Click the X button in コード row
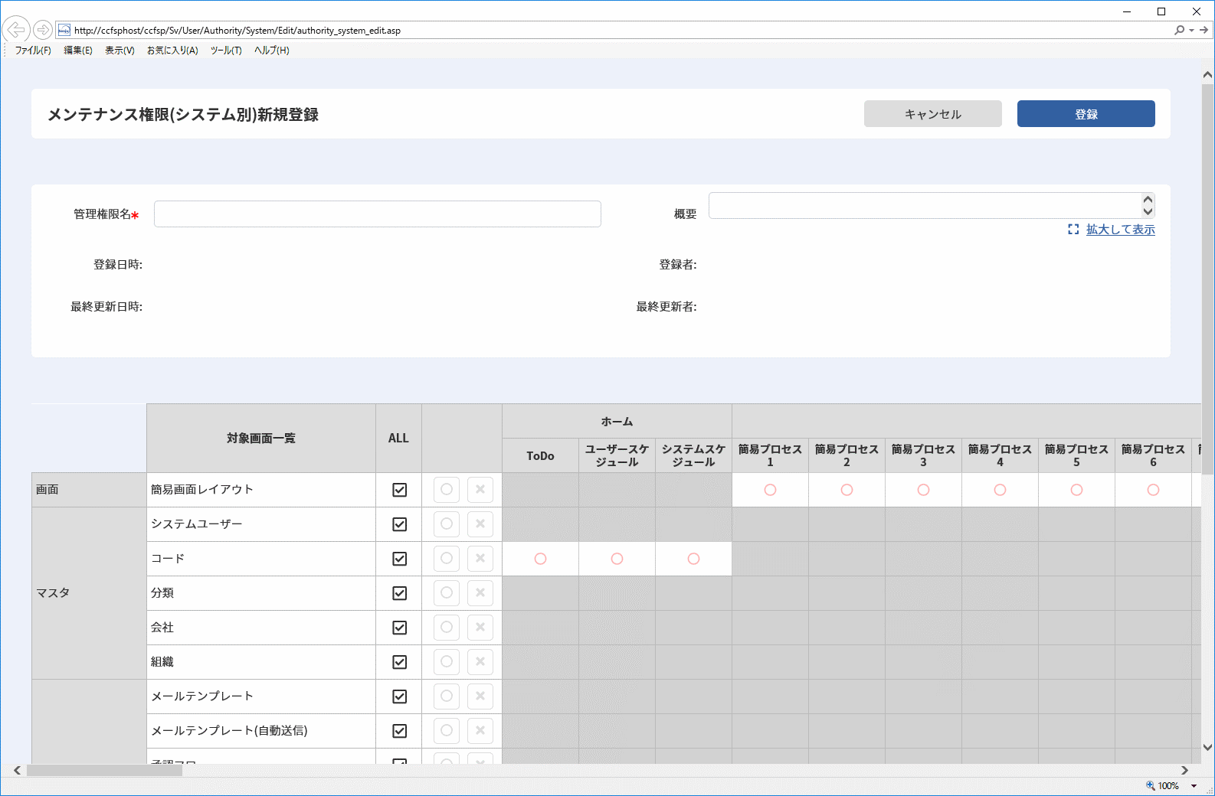Viewport: 1215px width, 796px height. coord(480,559)
